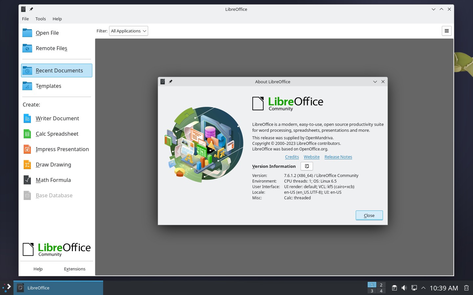The height and width of the screenshot is (295, 473).
Task: Create a new Math Formula
Action: (x=56, y=180)
